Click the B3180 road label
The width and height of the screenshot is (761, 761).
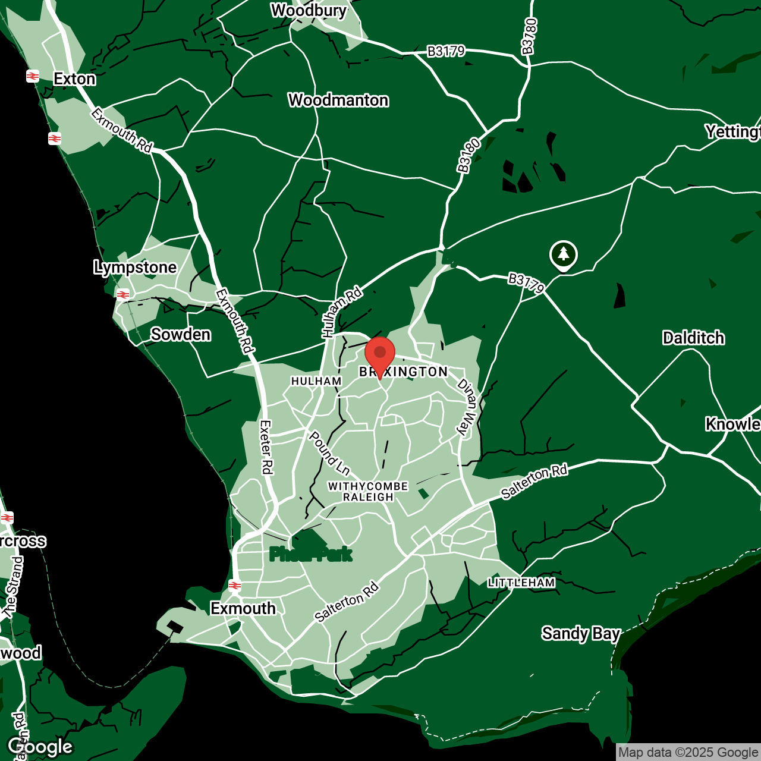[469, 156]
